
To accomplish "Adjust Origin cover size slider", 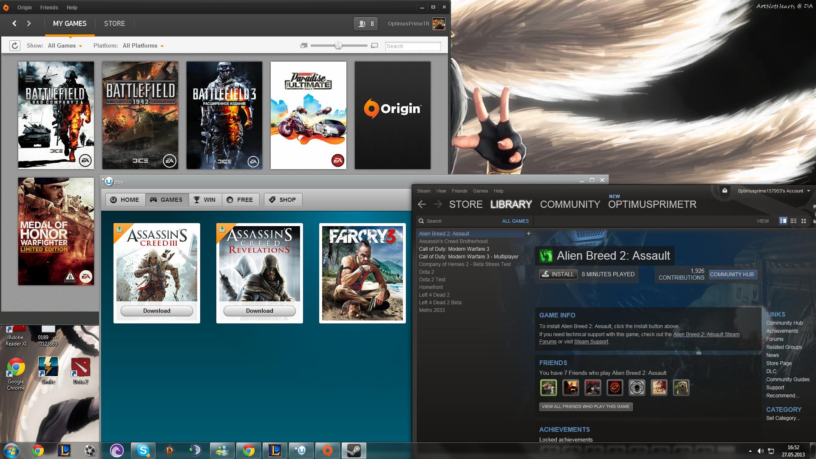I will tap(338, 45).
